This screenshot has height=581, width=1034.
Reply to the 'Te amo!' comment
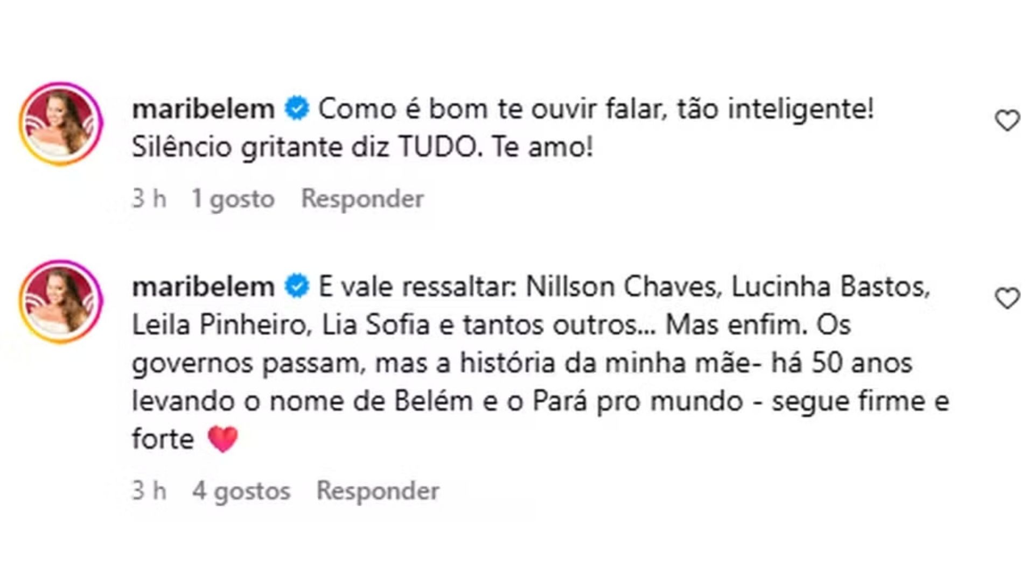pos(362,199)
